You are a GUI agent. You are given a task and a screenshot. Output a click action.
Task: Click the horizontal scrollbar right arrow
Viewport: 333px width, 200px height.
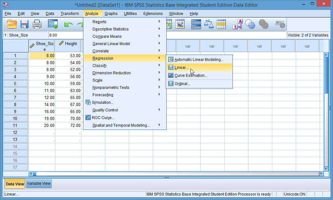point(321,174)
